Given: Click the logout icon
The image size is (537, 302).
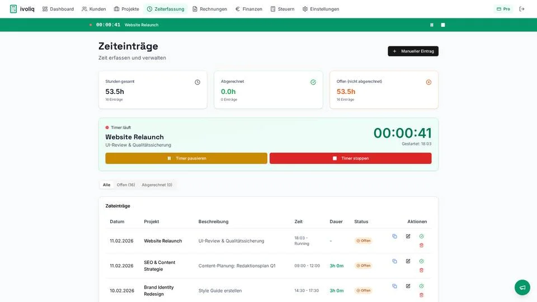Looking at the screenshot, I should 521,9.
